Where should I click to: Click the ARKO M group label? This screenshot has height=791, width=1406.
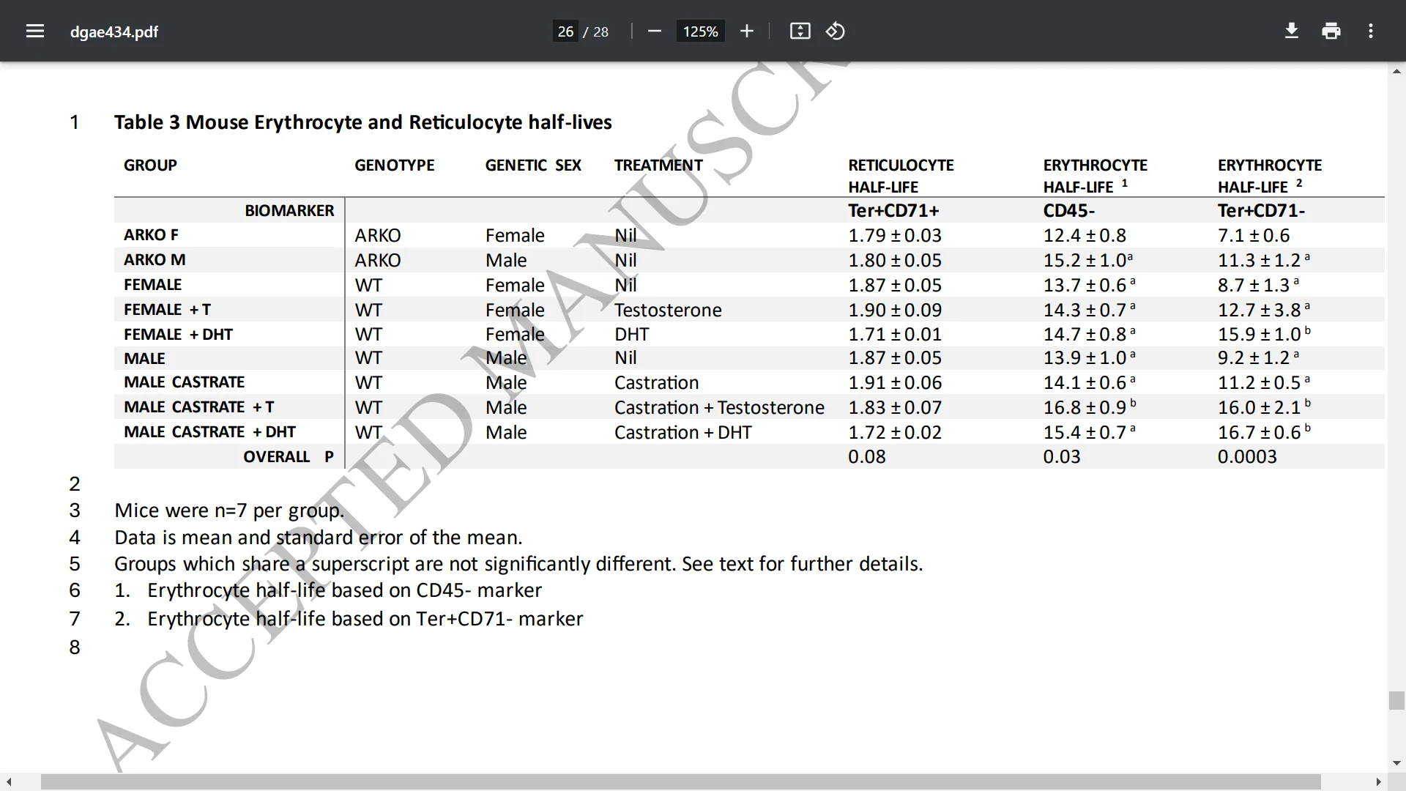[155, 260]
